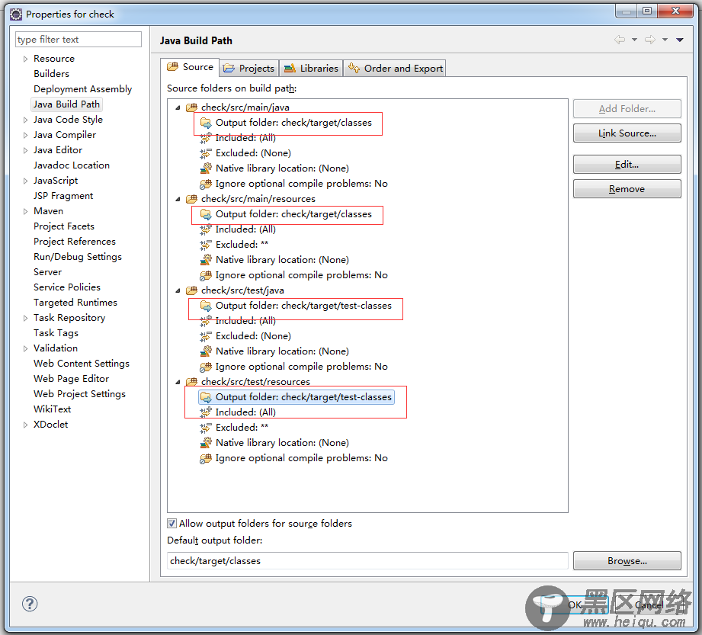
Task: Click the Output folder icon under check/src/main/resources
Action: (x=206, y=214)
